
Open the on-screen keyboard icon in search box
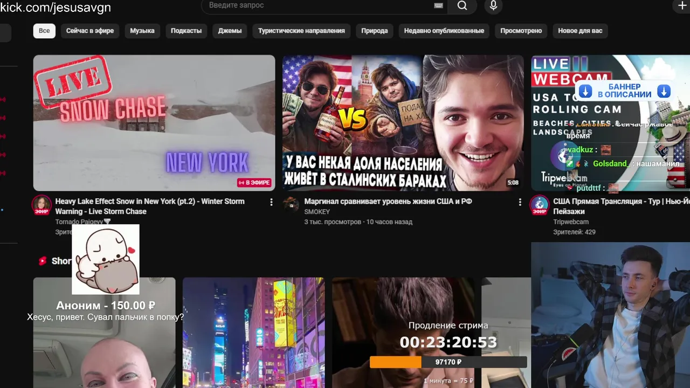438,5
